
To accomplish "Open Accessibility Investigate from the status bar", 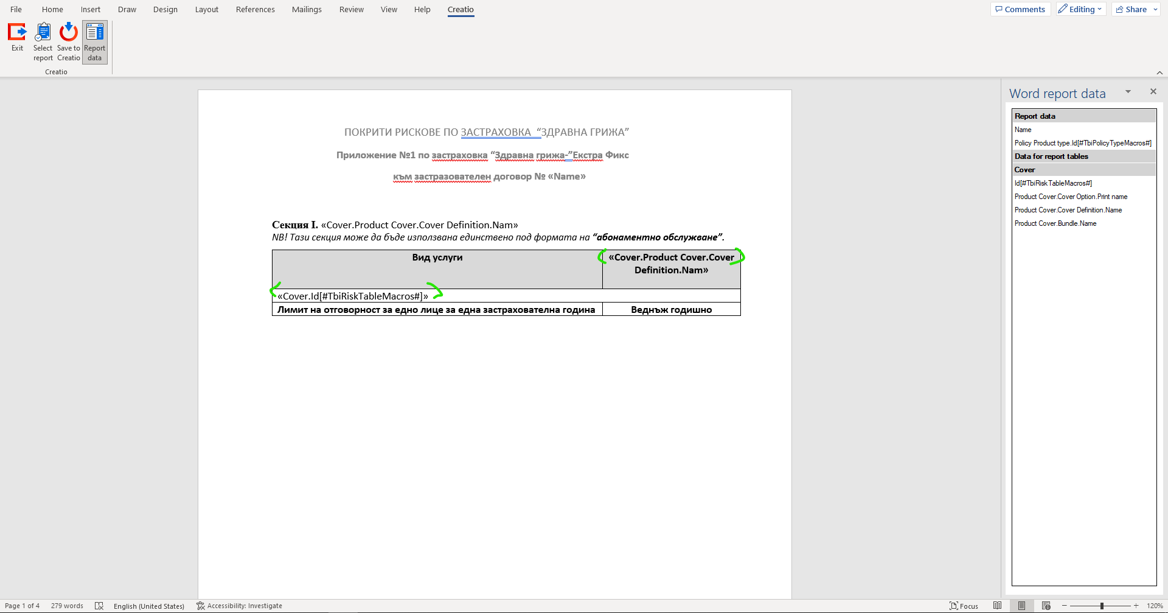I will (x=239, y=606).
